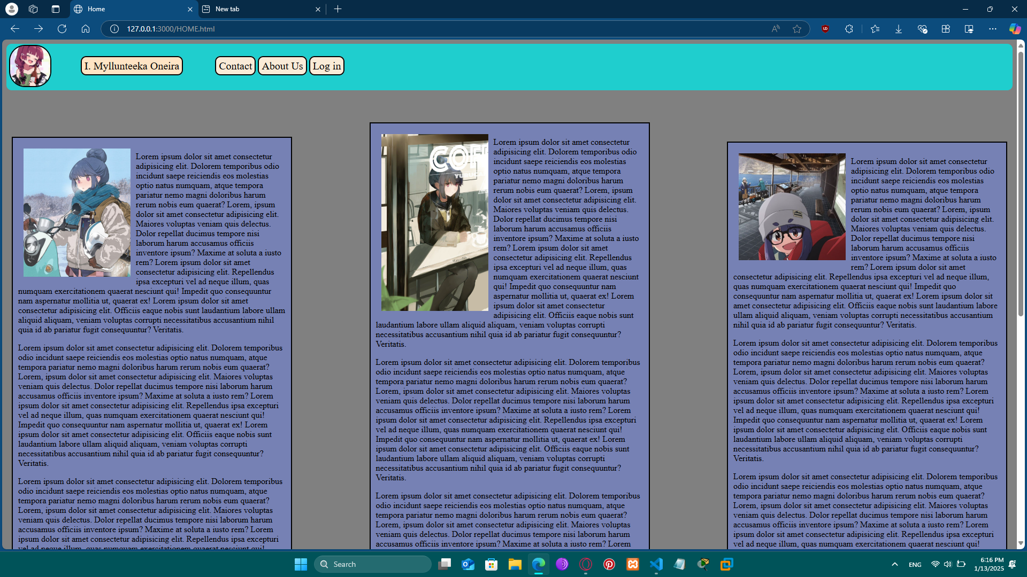This screenshot has height=577, width=1027.
Task: Open the uBlock Origin extension icon
Action: [x=825, y=29]
